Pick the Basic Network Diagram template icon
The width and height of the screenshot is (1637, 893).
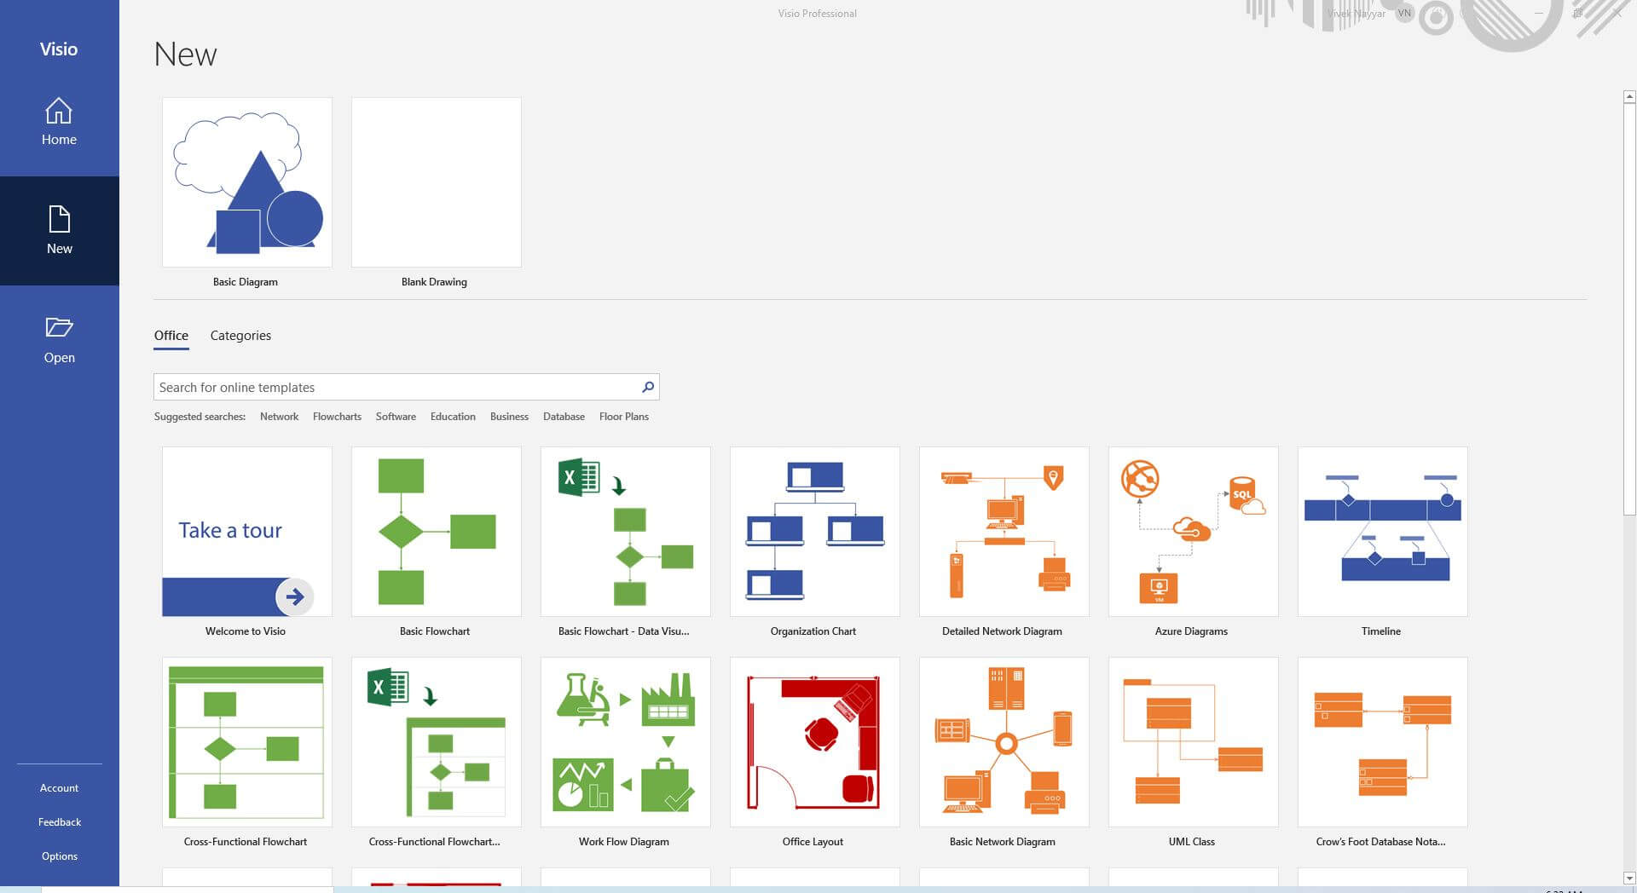[x=1004, y=742]
